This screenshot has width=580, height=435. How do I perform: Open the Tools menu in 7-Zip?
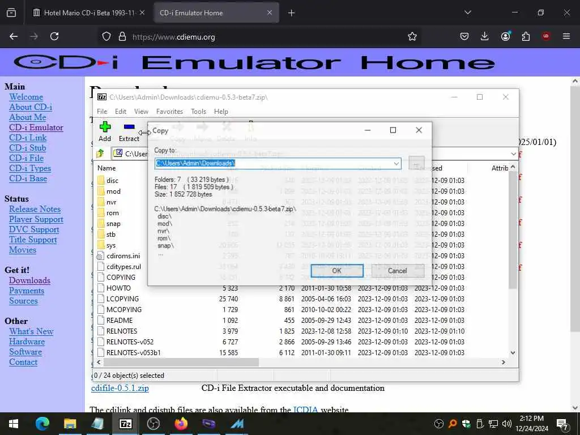point(198,112)
